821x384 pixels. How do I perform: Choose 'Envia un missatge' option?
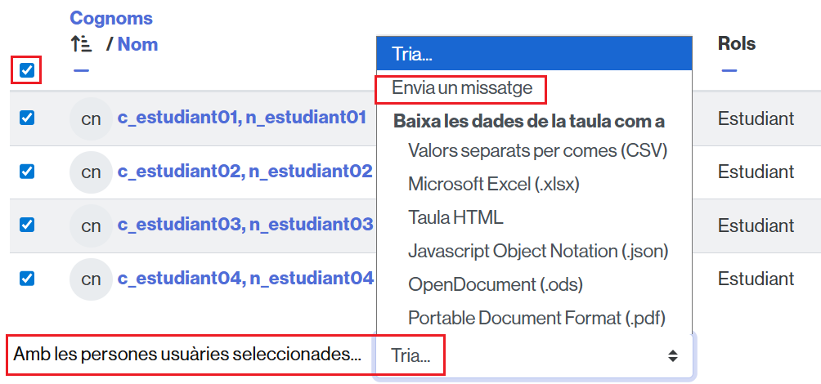point(462,87)
